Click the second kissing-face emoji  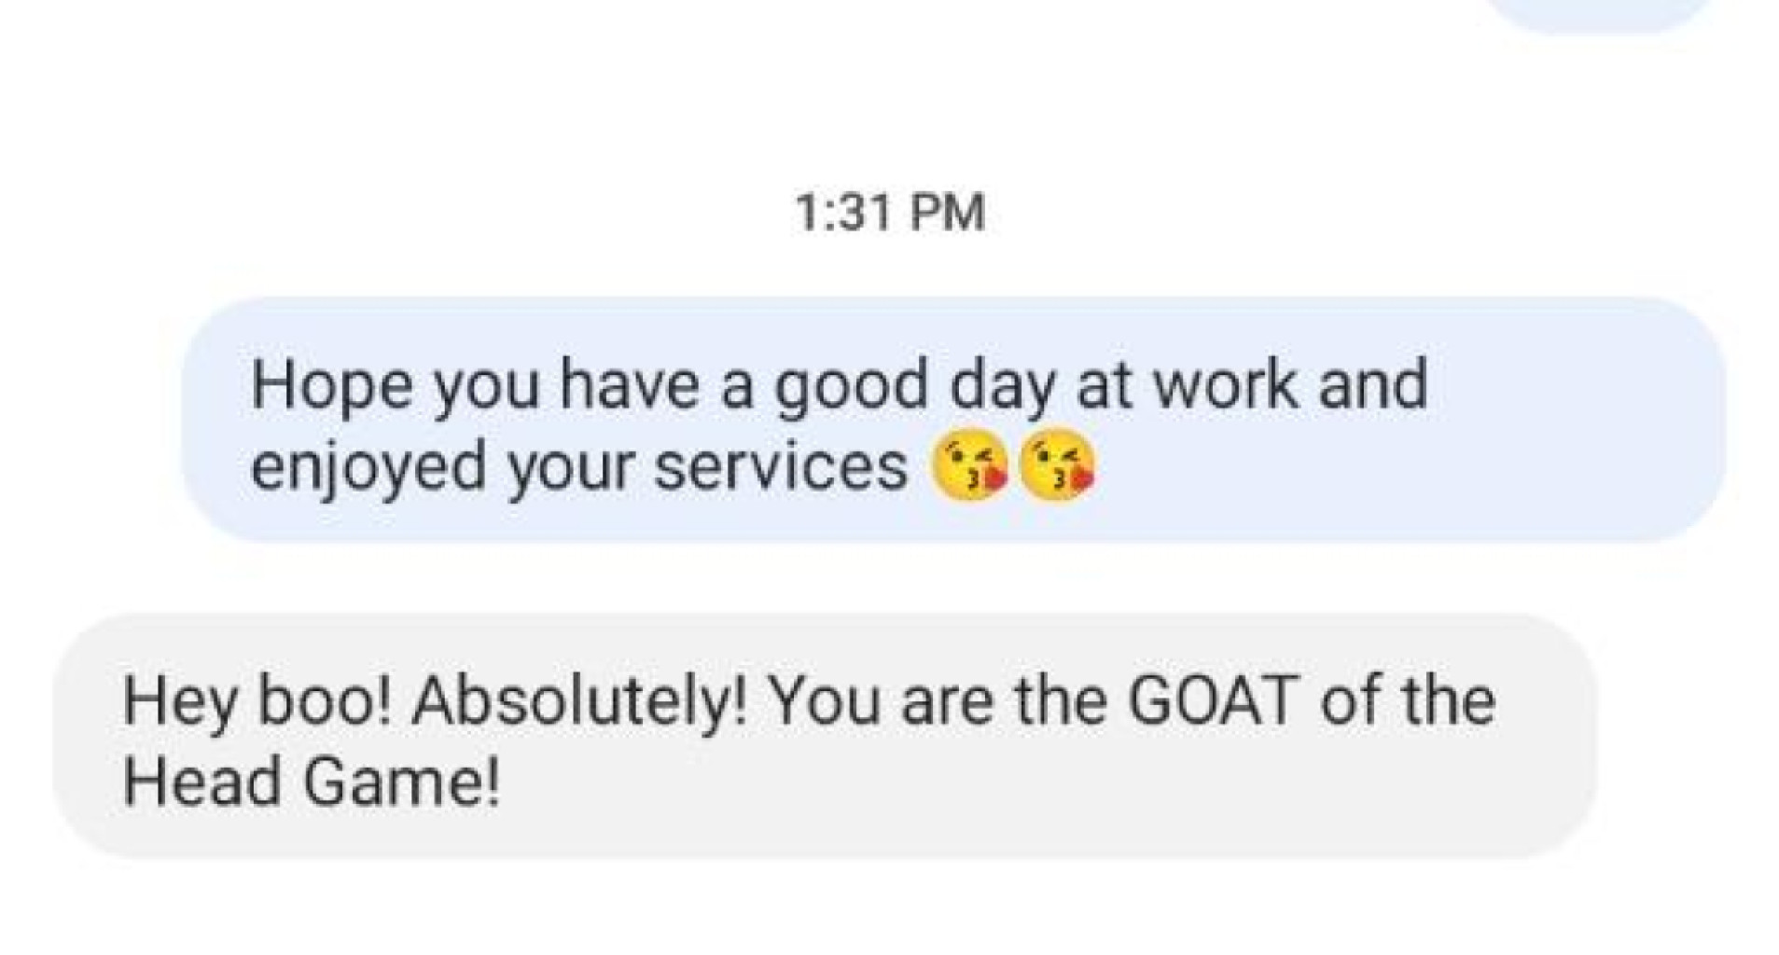pyautogui.click(x=1057, y=467)
